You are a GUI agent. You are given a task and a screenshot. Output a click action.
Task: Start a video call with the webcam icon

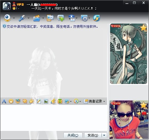(x=7, y=18)
